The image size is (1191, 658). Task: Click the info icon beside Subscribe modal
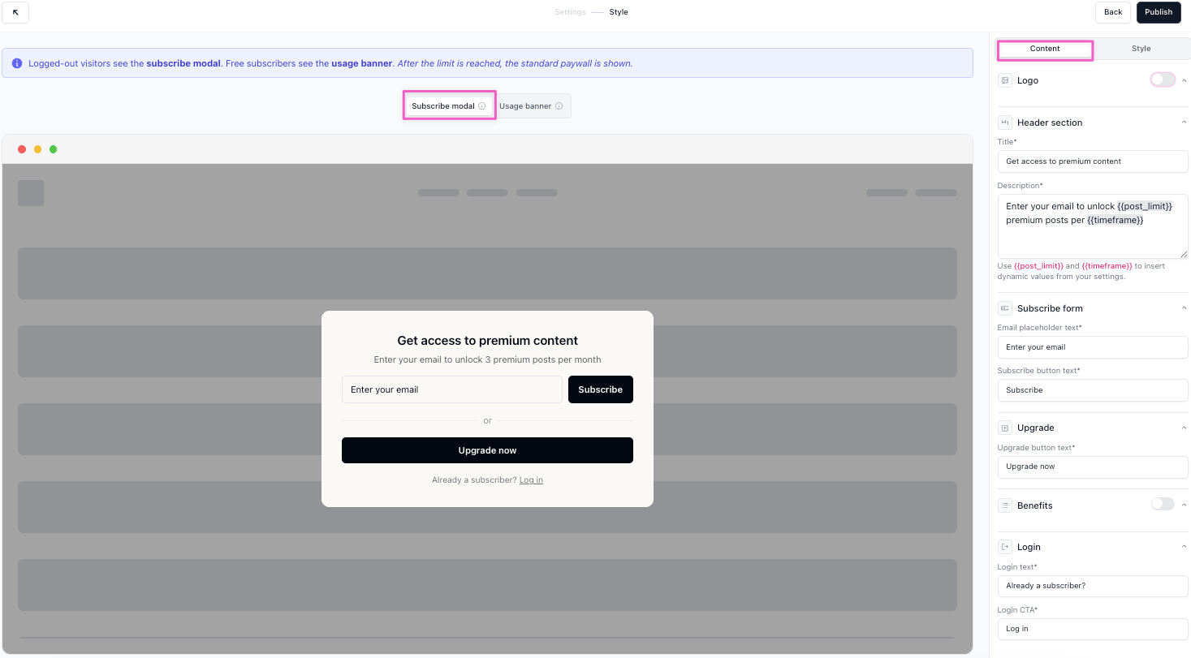481,106
